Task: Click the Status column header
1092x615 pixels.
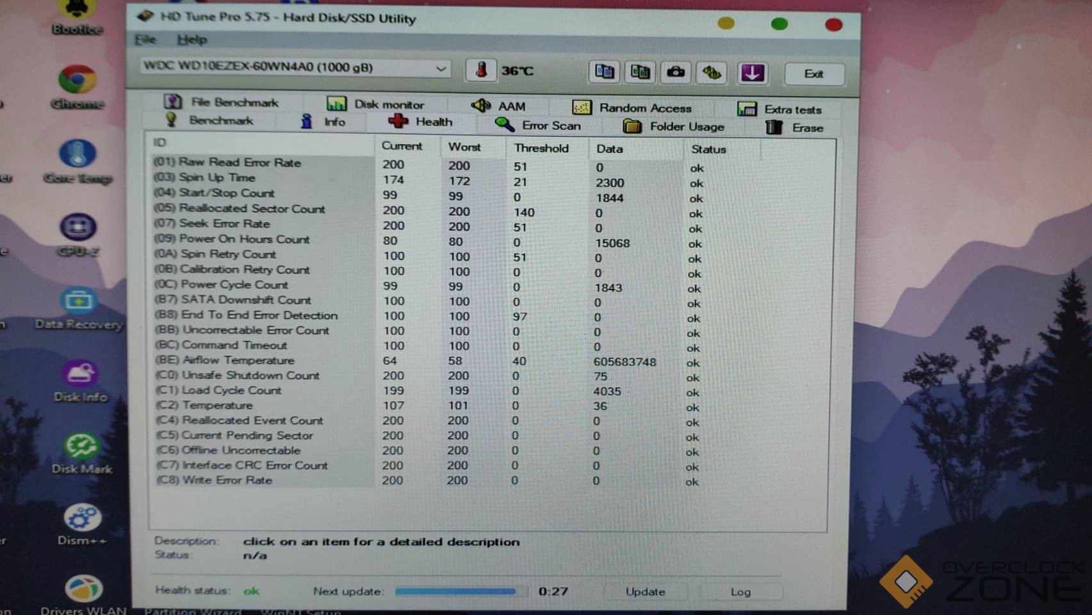Action: [722, 149]
